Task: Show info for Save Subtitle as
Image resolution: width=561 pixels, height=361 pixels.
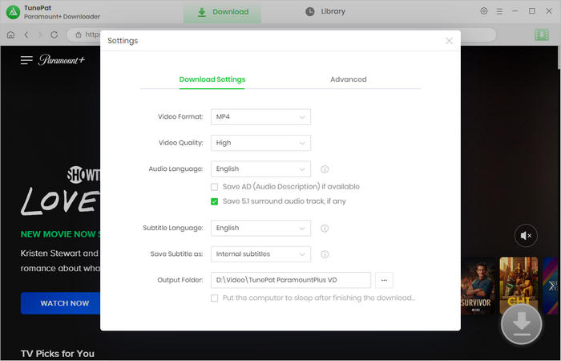Action: 325,254
